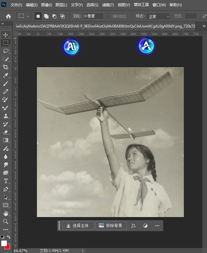This screenshot has width=207, height=253.
Task: Open the 图层(L) menu
Action: click(x=61, y=5)
